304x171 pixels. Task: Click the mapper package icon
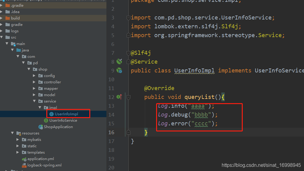click(40, 89)
